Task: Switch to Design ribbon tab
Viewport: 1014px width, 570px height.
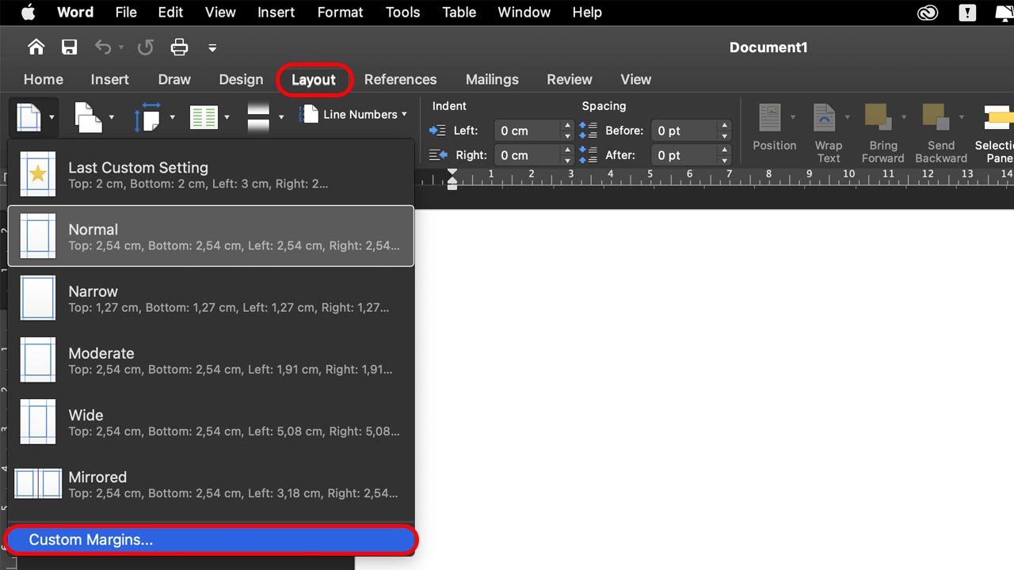Action: tap(241, 79)
